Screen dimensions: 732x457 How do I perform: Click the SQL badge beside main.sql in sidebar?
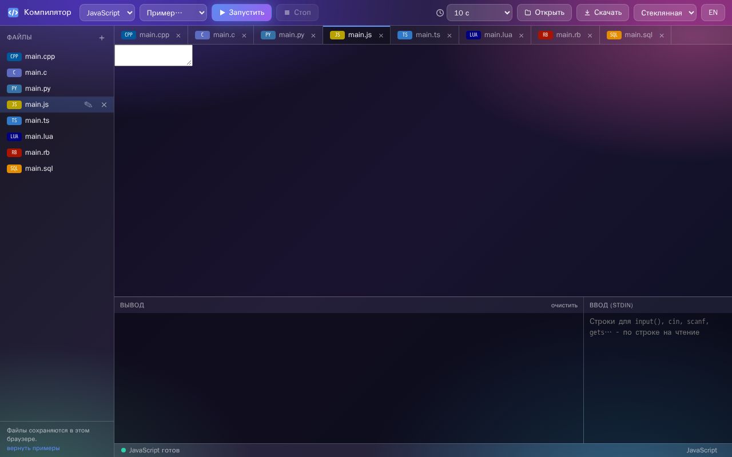14,169
